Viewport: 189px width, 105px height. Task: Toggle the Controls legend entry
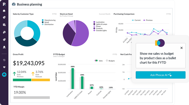tap(98, 28)
